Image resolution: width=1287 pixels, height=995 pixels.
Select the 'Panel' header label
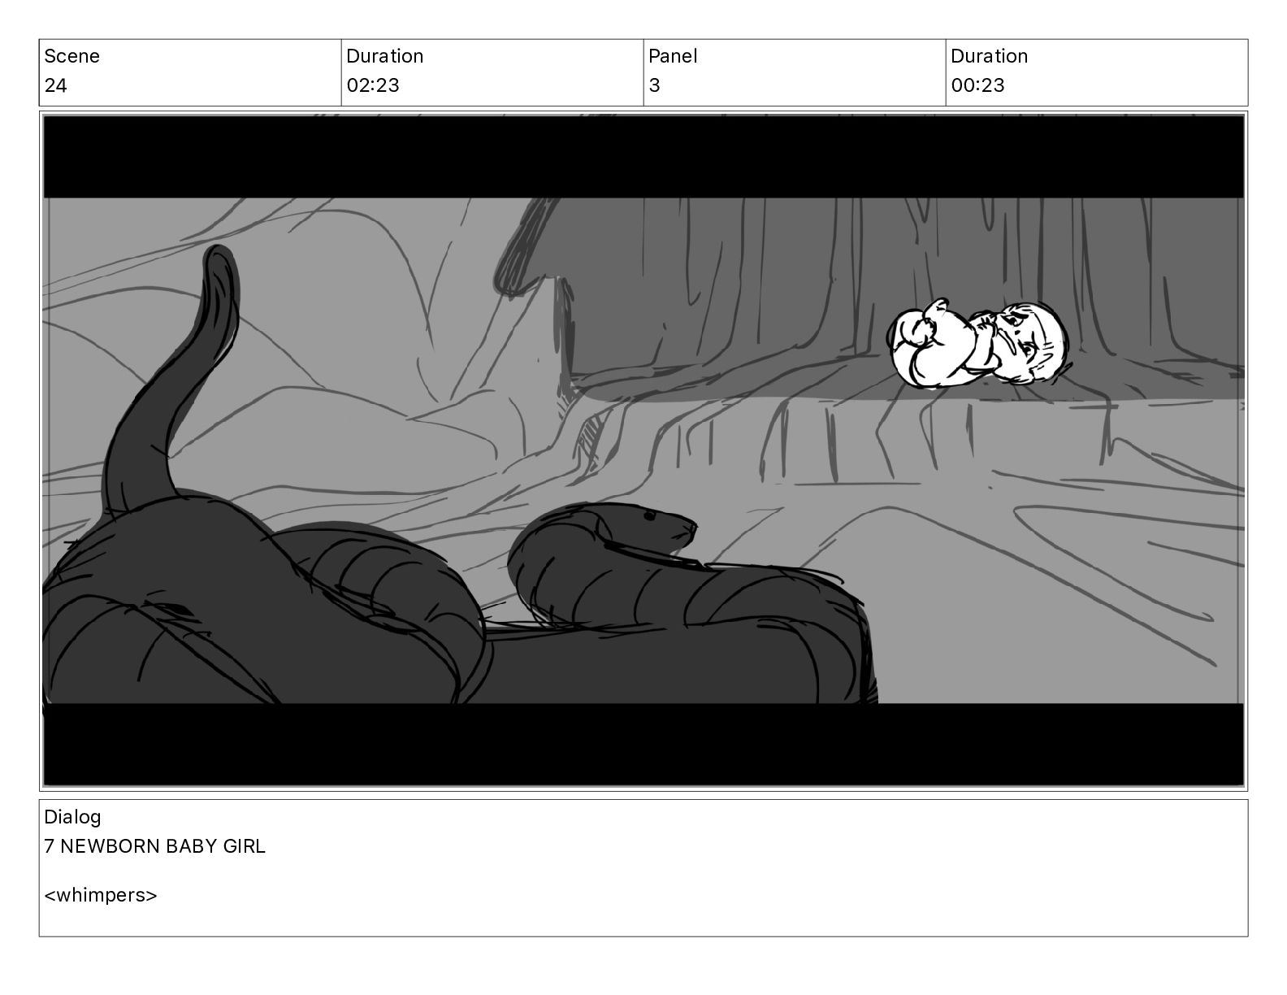tap(673, 56)
